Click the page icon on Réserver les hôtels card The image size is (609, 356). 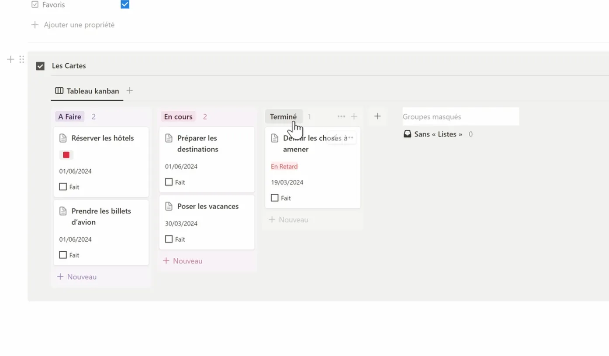click(63, 138)
